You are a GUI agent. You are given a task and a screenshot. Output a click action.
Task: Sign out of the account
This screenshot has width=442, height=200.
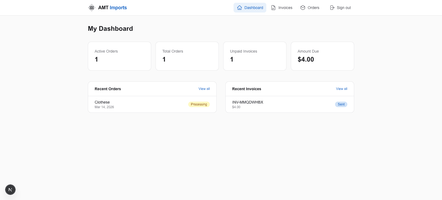[341, 8]
